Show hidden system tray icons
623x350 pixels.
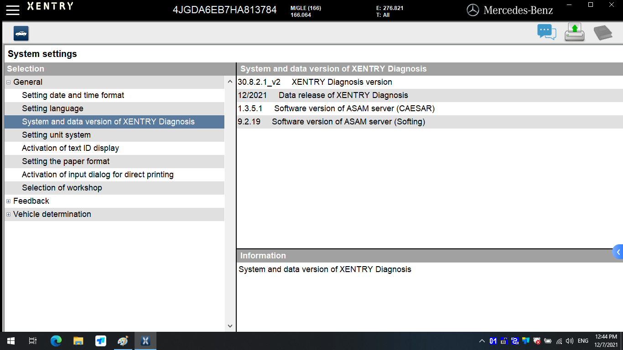482,341
